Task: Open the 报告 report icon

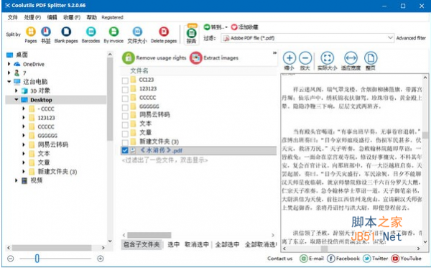Action: pyautogui.click(x=191, y=34)
